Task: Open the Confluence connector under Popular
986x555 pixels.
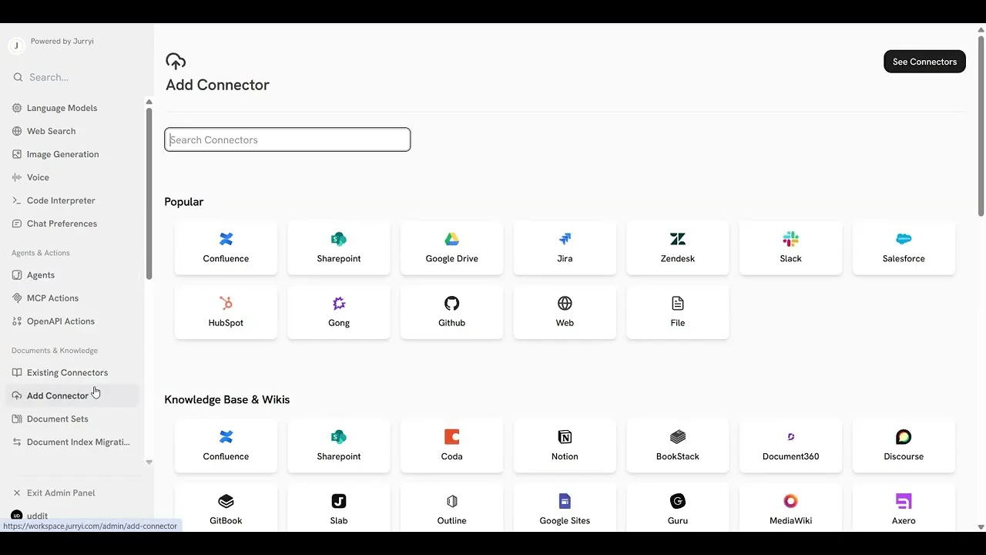Action: point(226,248)
